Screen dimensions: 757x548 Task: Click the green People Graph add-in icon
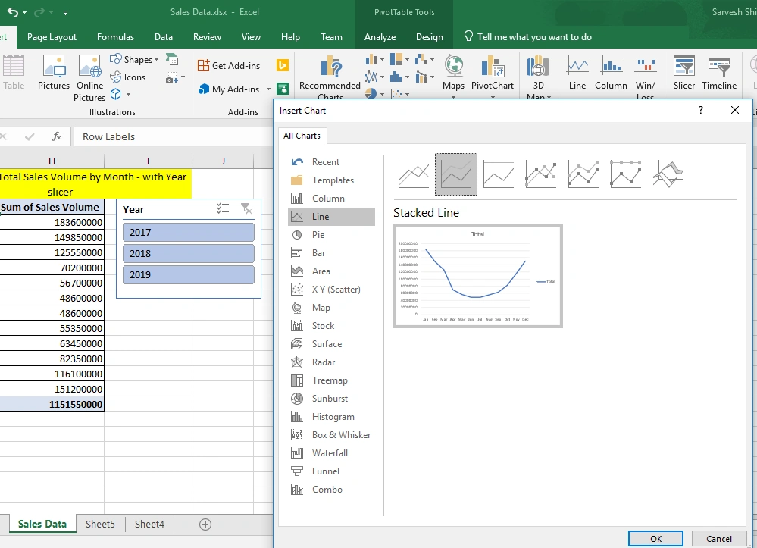click(x=283, y=89)
